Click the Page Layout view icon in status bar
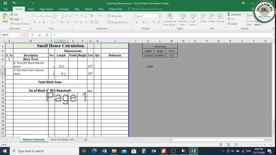Screen dimensions: 276x155 tap(229, 145)
